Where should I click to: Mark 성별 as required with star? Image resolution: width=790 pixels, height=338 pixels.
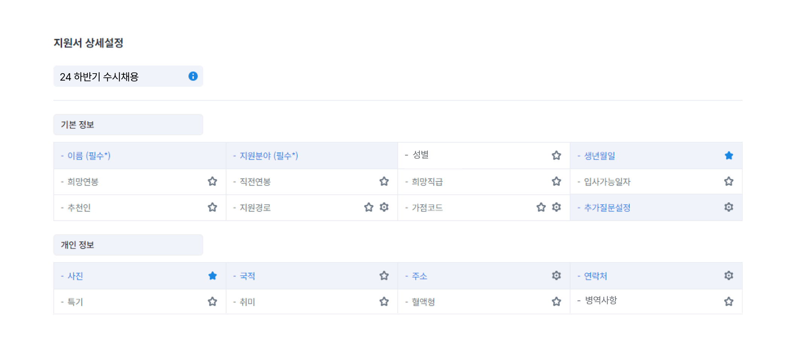pos(556,155)
